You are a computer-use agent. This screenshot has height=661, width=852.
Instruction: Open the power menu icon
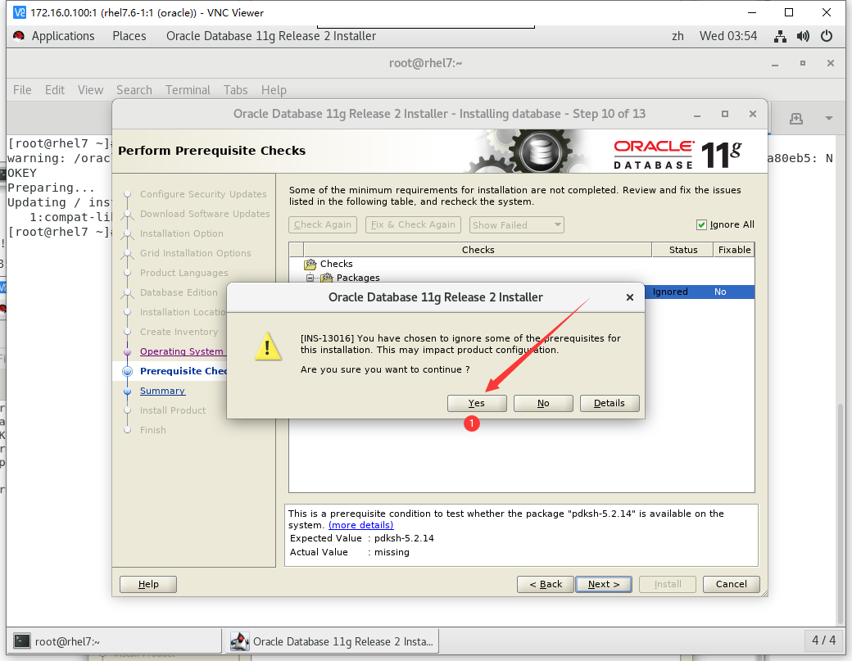[827, 36]
